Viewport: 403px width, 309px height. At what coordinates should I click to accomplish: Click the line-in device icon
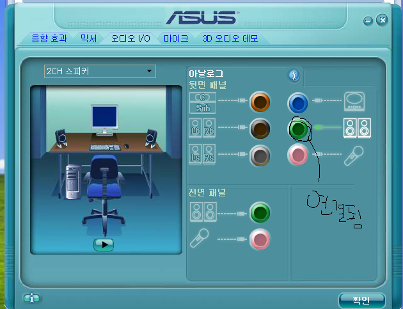tap(354, 102)
